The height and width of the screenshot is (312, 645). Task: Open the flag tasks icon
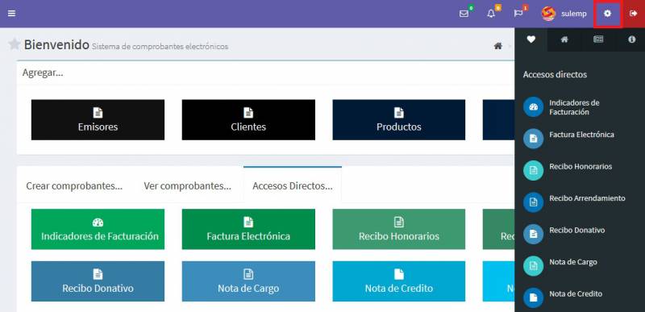tap(518, 14)
